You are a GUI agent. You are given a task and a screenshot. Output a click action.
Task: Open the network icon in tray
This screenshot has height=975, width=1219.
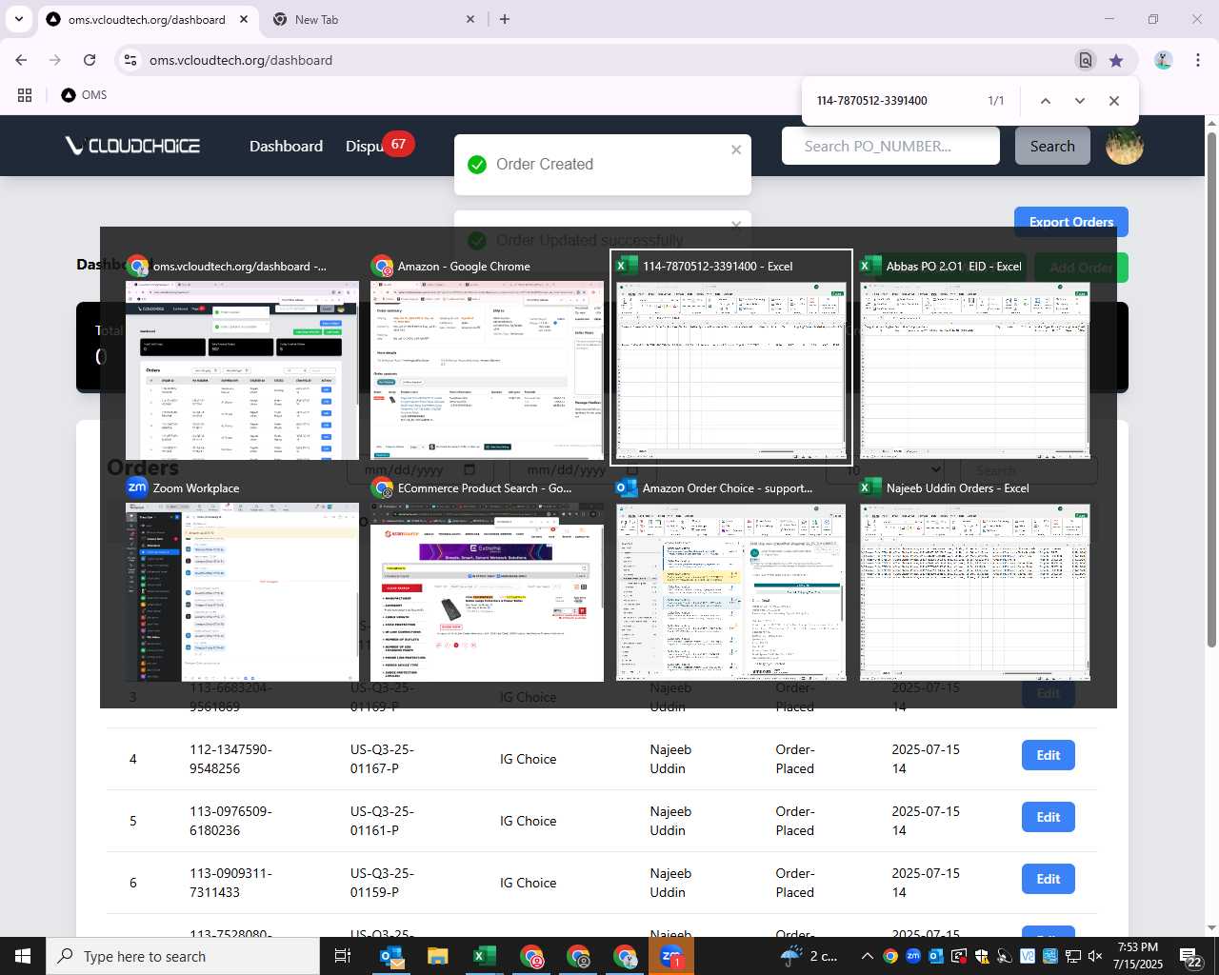[1073, 956]
